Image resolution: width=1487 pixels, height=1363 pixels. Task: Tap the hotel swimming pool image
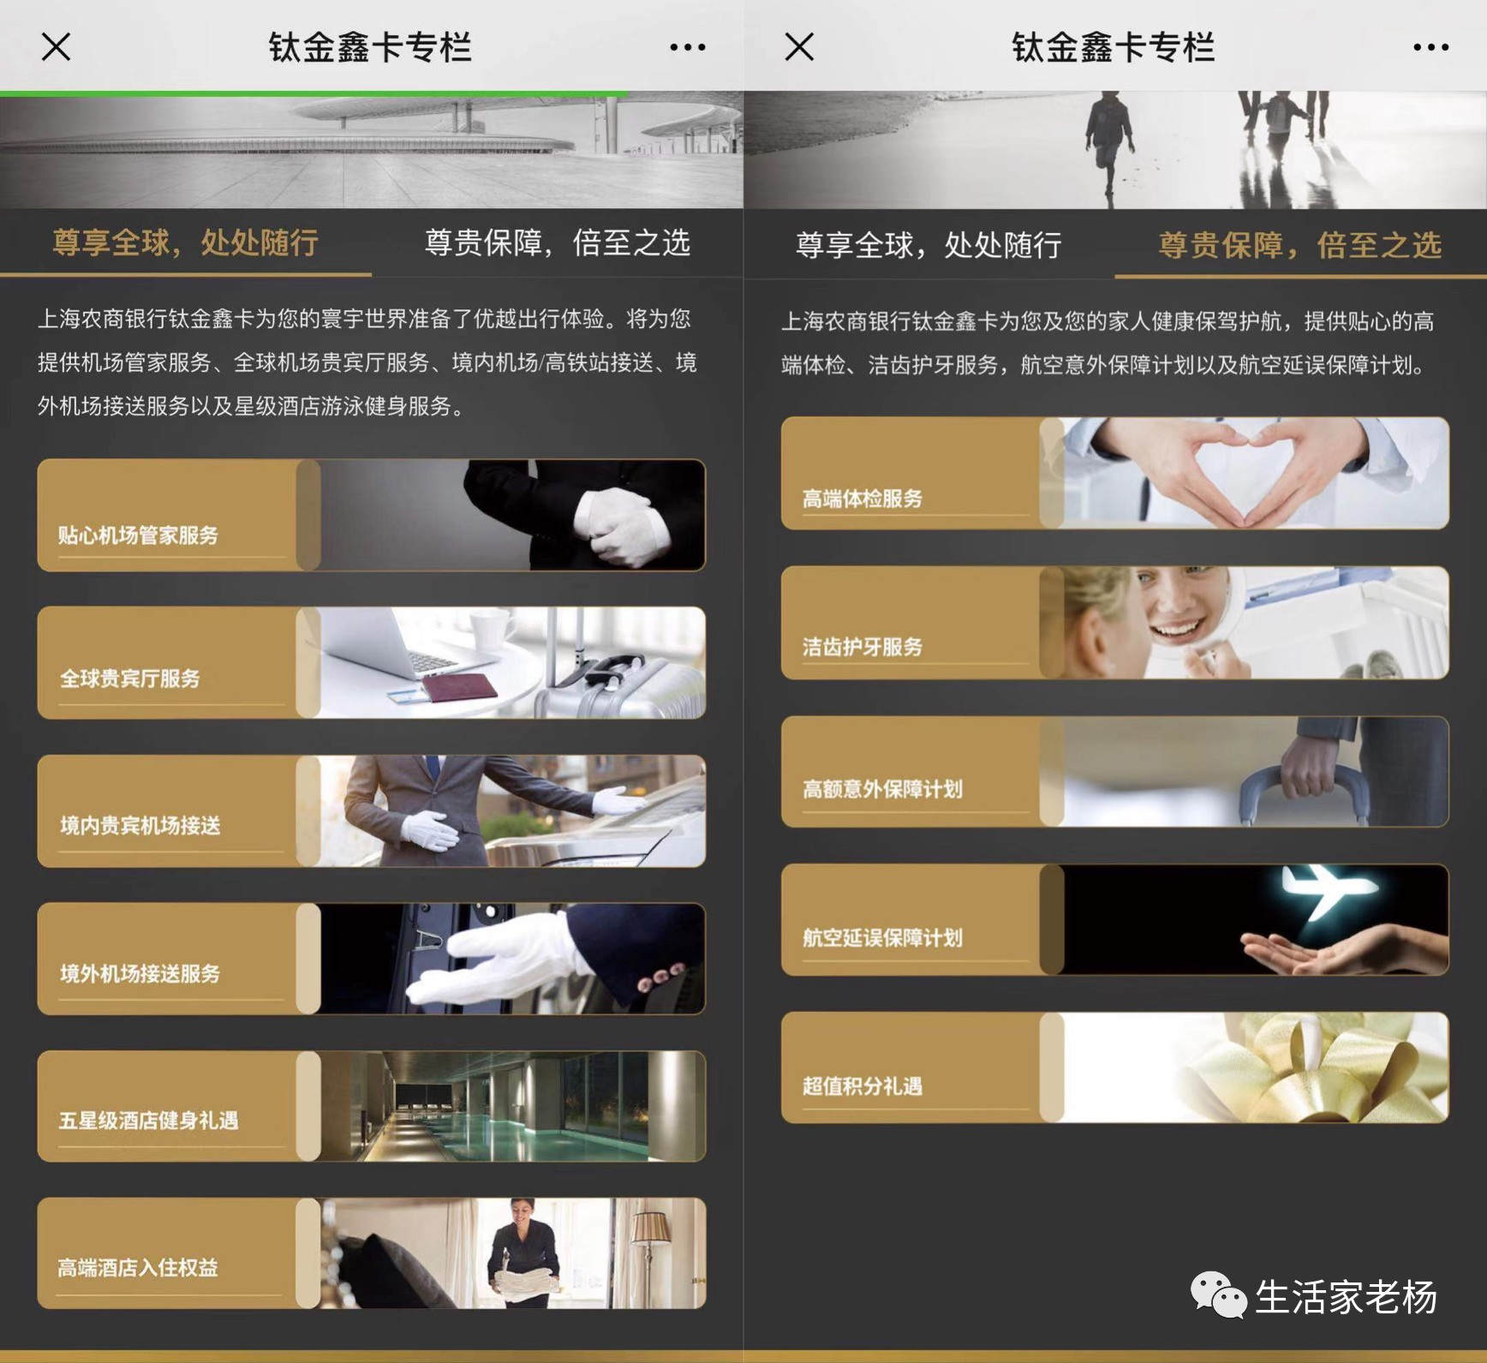click(512, 1106)
